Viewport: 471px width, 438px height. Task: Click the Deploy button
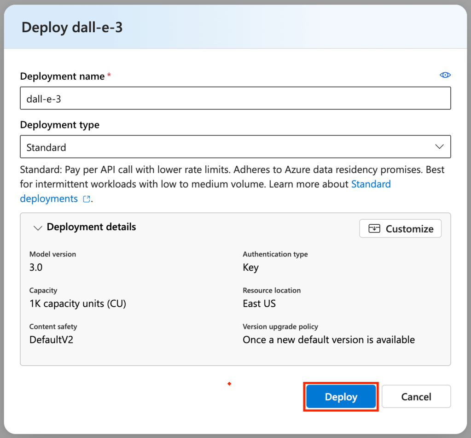coord(340,397)
